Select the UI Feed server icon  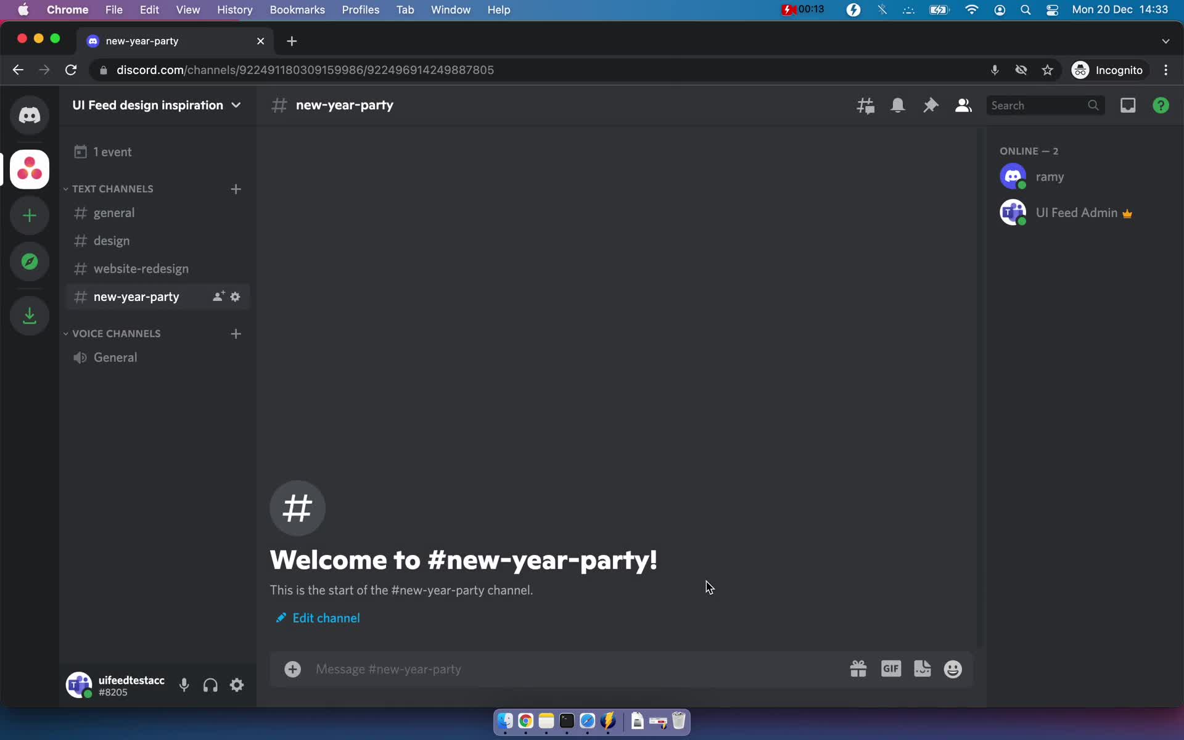point(29,169)
